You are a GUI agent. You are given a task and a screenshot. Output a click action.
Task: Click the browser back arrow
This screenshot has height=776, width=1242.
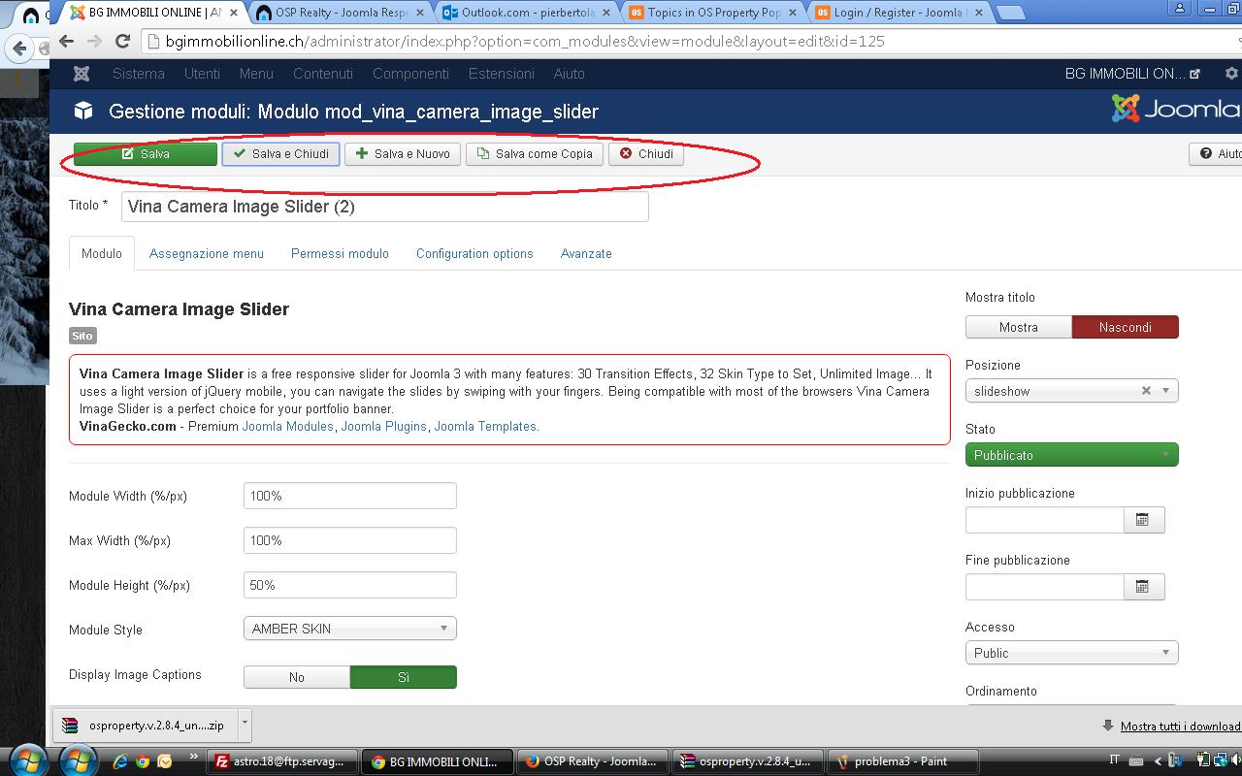66,42
